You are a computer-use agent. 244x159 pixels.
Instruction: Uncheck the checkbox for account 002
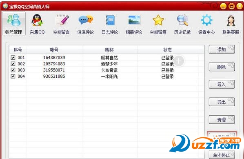point(13,64)
